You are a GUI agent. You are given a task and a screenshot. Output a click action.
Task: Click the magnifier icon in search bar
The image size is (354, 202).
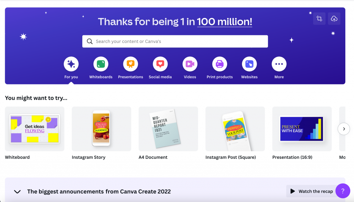point(90,42)
